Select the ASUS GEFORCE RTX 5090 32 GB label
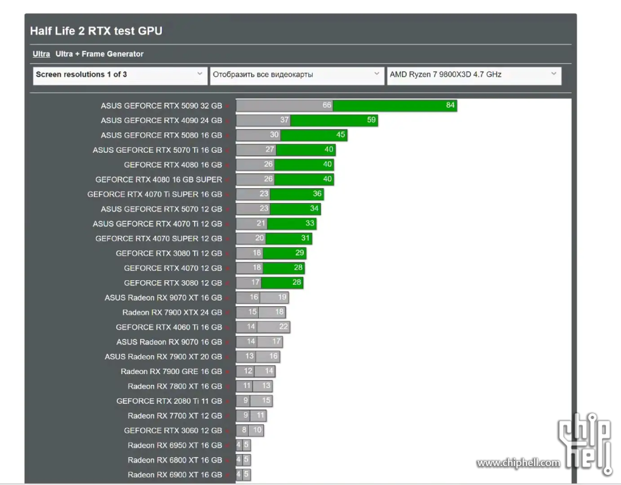This screenshot has width=621, height=485. coord(161,106)
